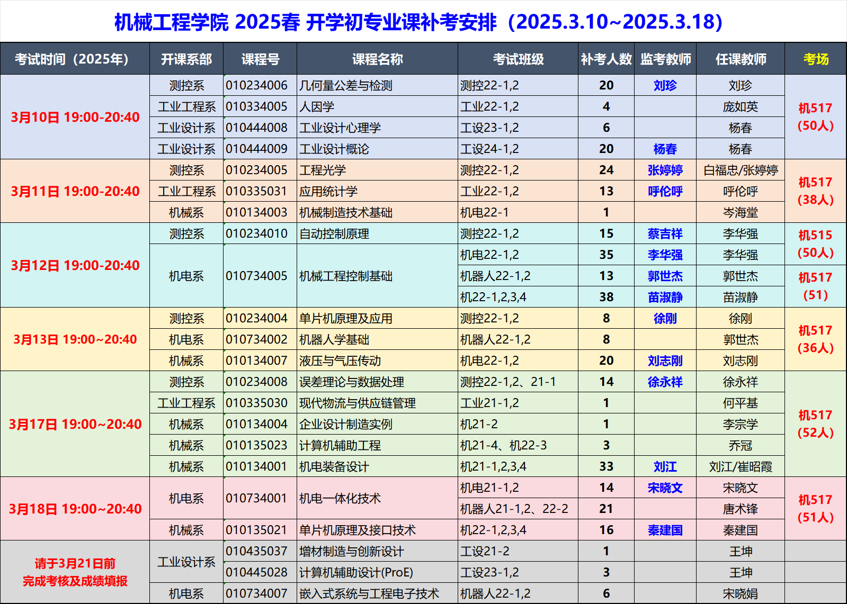Click the title 机械工程学院 2025春 补考安排
This screenshot has height=604, width=847.
418,22
